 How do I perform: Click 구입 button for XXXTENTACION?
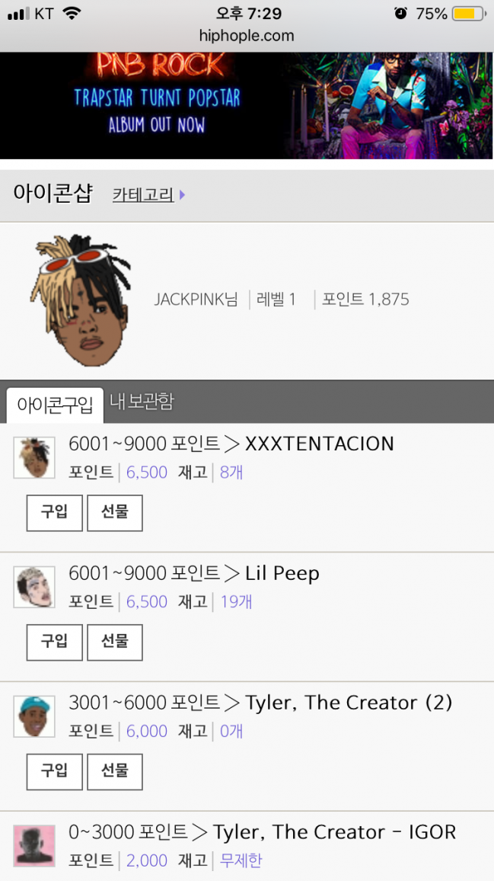[x=55, y=512]
